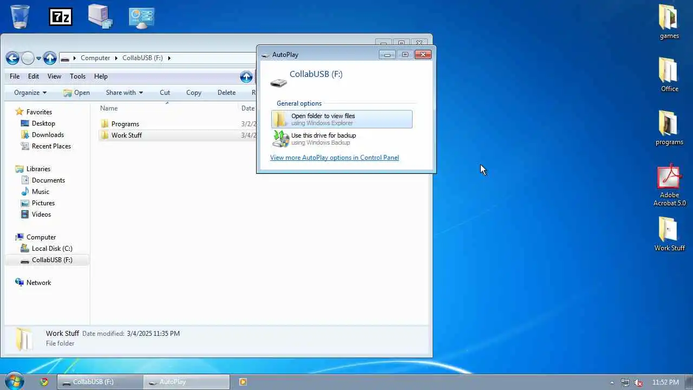Select CollabUSB (F:) in address breadcrumb
This screenshot has height=390, width=693.
142,58
